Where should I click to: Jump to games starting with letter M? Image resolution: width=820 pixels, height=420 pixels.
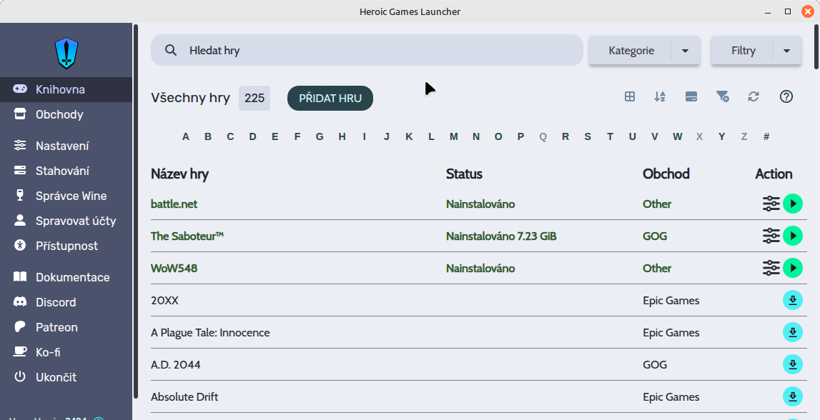[453, 136]
